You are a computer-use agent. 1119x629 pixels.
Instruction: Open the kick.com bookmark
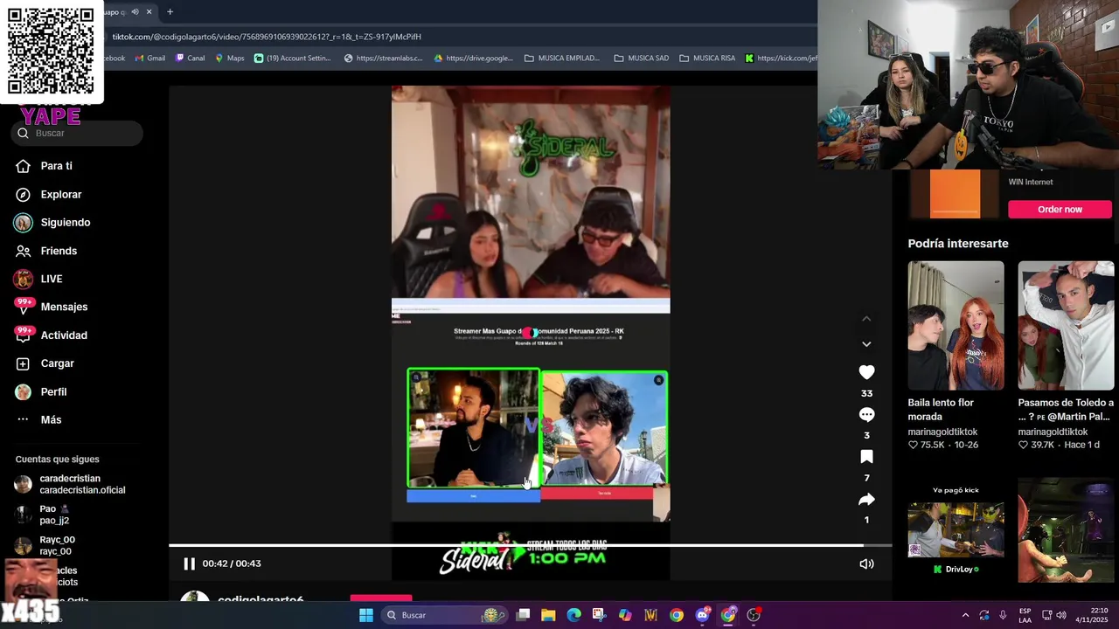coord(781,59)
